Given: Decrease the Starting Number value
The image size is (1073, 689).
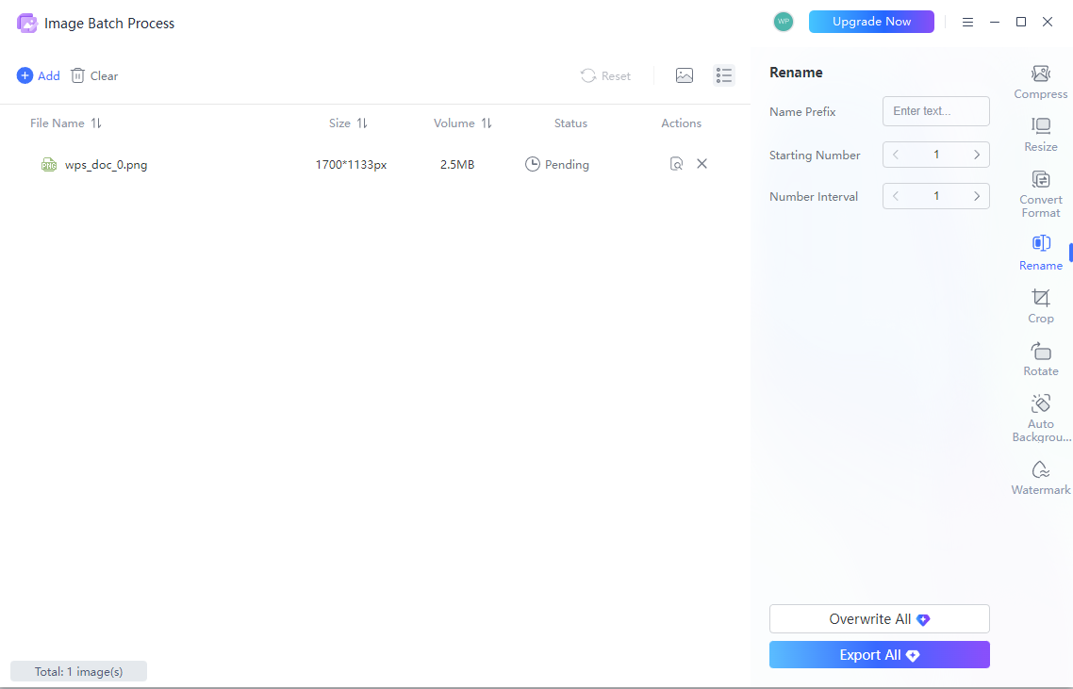Looking at the screenshot, I should (x=895, y=155).
